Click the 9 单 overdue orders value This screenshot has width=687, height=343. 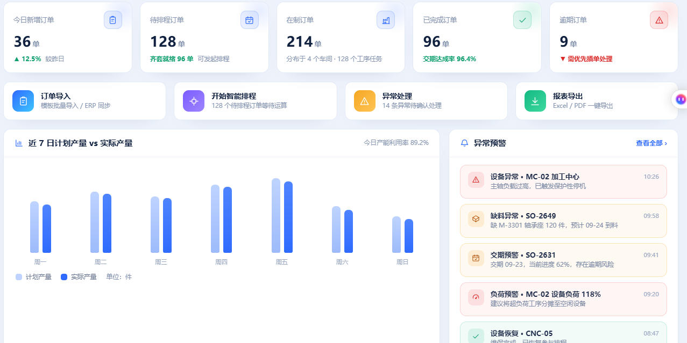(x=568, y=42)
